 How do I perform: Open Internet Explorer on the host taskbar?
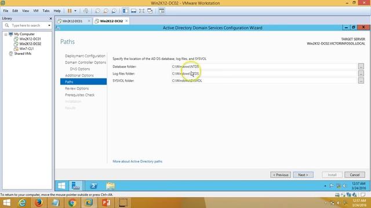pyautogui.click(x=22, y=203)
